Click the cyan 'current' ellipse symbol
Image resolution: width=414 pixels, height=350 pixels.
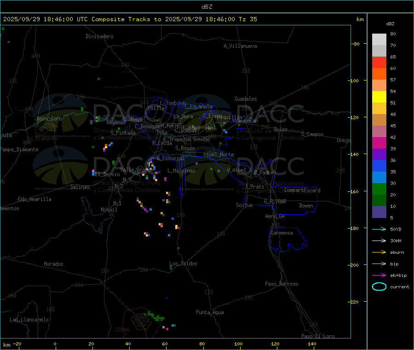click(x=379, y=287)
